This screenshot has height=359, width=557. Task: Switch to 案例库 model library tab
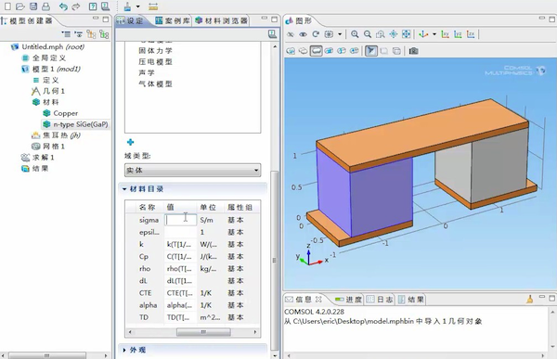point(173,21)
